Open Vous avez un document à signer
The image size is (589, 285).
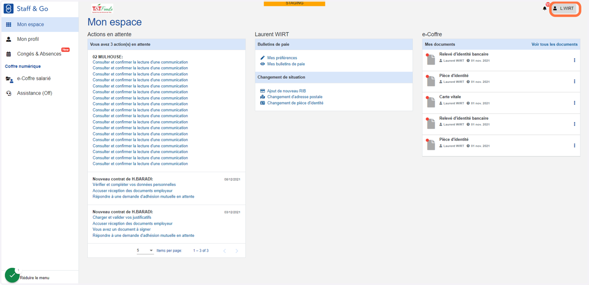[122, 229]
